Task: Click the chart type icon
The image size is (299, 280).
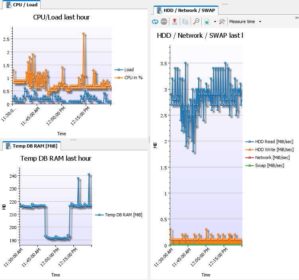Action: point(207,21)
